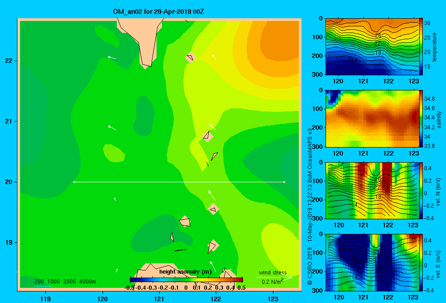The width and height of the screenshot is (446, 303).
Task: Select the 'wind stress' legend label
Action: (x=273, y=272)
